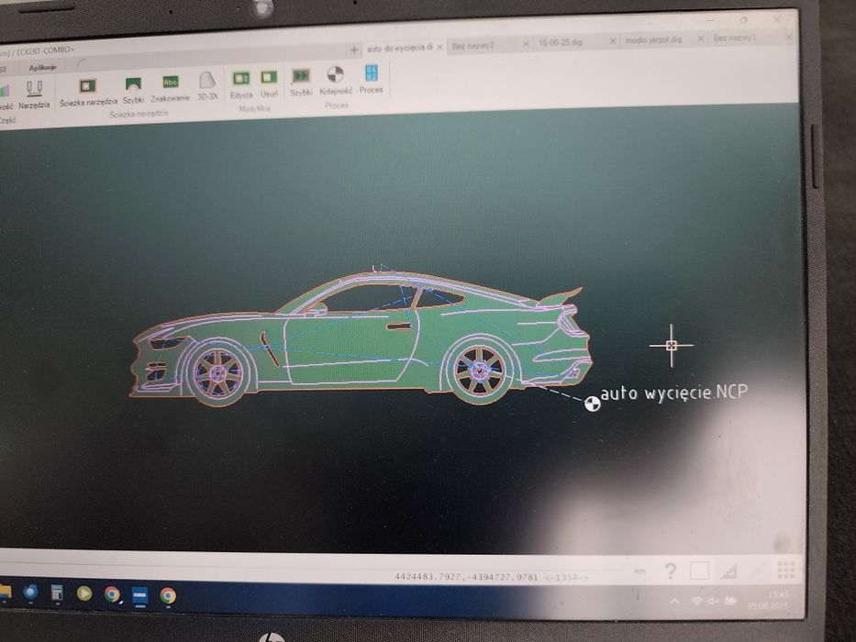Select the car's front wheel contour
856x642 pixels.
pos(218,373)
